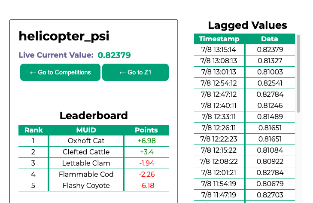Select the 0.81327 data value
Screen dimensions: 313x203
(270, 61)
